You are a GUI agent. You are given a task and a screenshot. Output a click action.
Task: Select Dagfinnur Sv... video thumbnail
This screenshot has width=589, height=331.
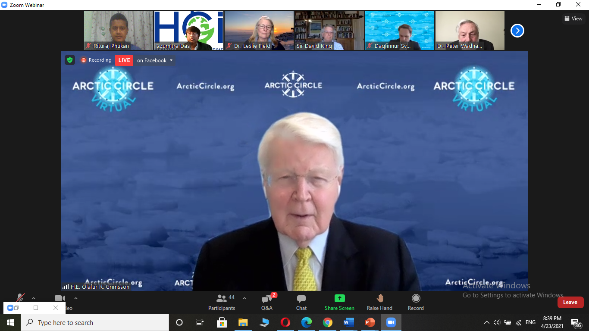400,31
